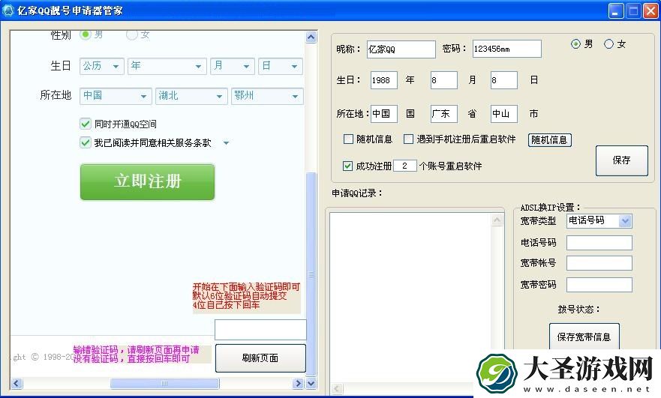
Task: Click the birthday year field showing 1988
Action: 383,80
